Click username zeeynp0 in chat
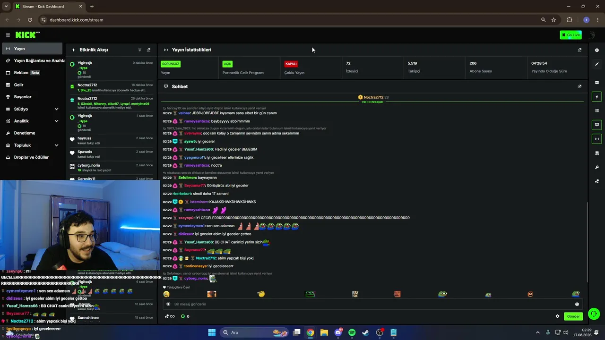Viewport: 605px width, 340px height. click(186, 218)
